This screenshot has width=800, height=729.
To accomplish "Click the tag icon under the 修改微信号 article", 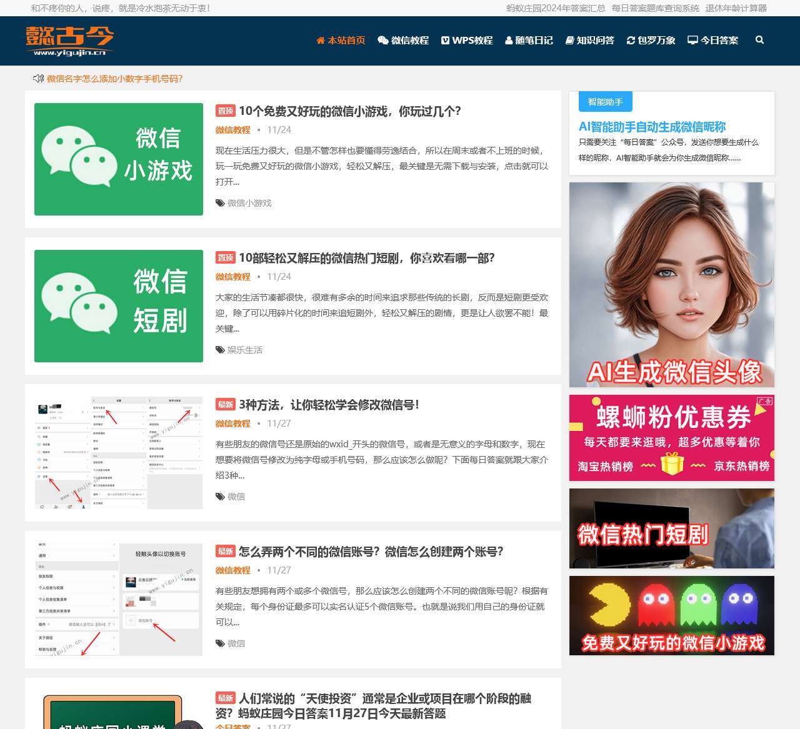I will click(220, 497).
